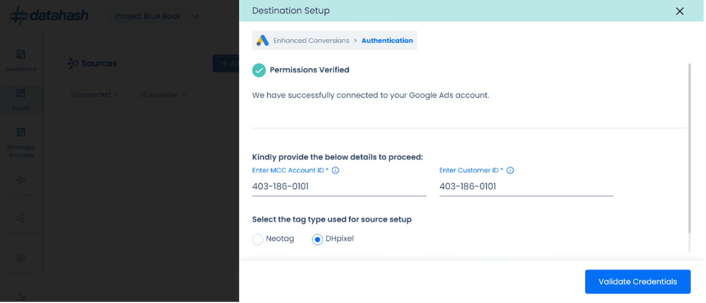Viewport: 706px width, 303px height.
Task: Click the datahash logo
Action: [49, 16]
